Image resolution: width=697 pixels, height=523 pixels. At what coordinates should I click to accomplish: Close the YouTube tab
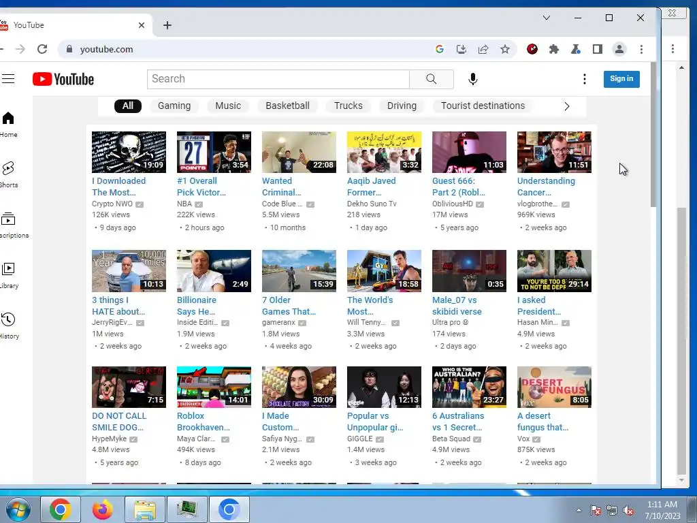[x=142, y=25]
